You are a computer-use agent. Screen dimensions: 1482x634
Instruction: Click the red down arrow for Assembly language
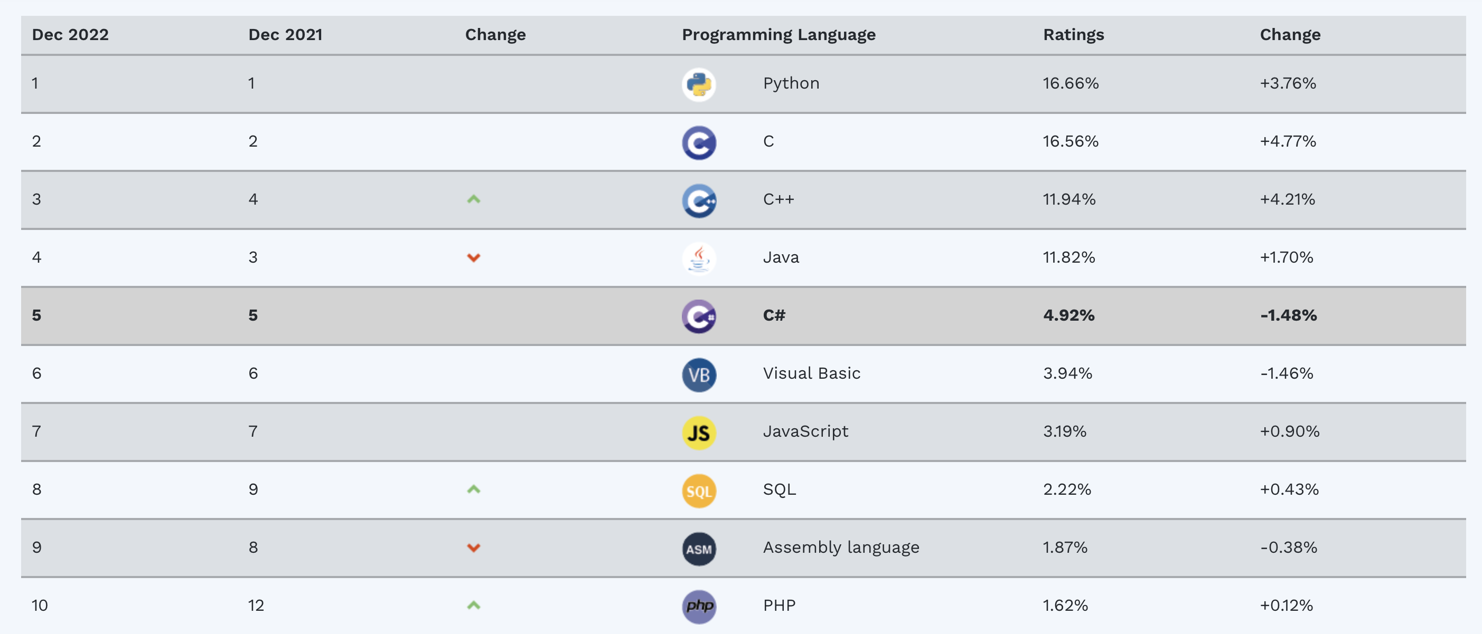tap(473, 548)
